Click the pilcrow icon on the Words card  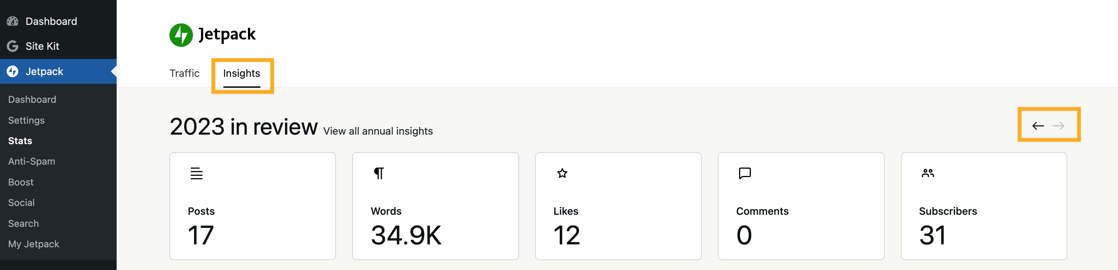(379, 173)
